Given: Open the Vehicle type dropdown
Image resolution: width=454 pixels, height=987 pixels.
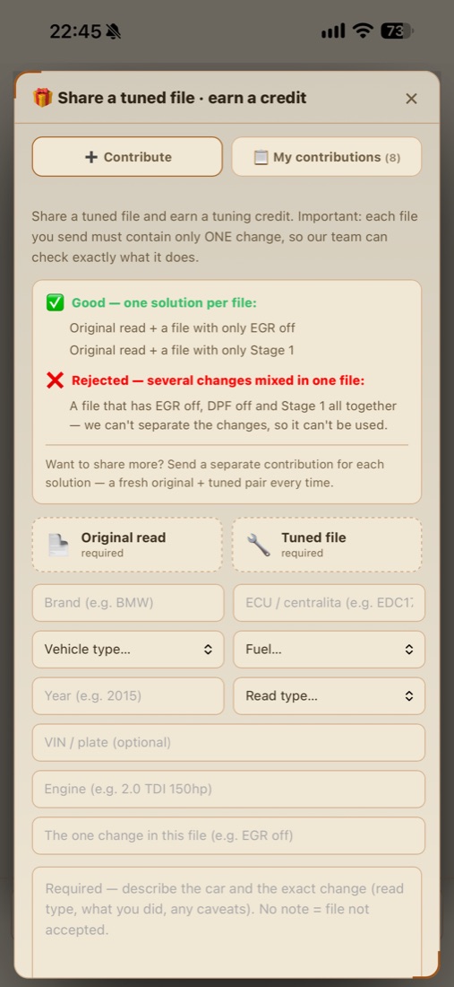Looking at the screenshot, I should [128, 650].
